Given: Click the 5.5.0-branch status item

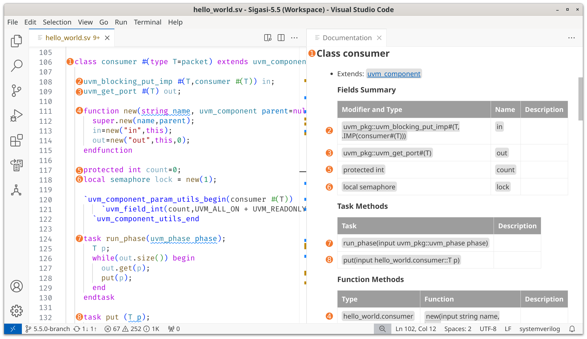Looking at the screenshot, I should [x=48, y=329].
